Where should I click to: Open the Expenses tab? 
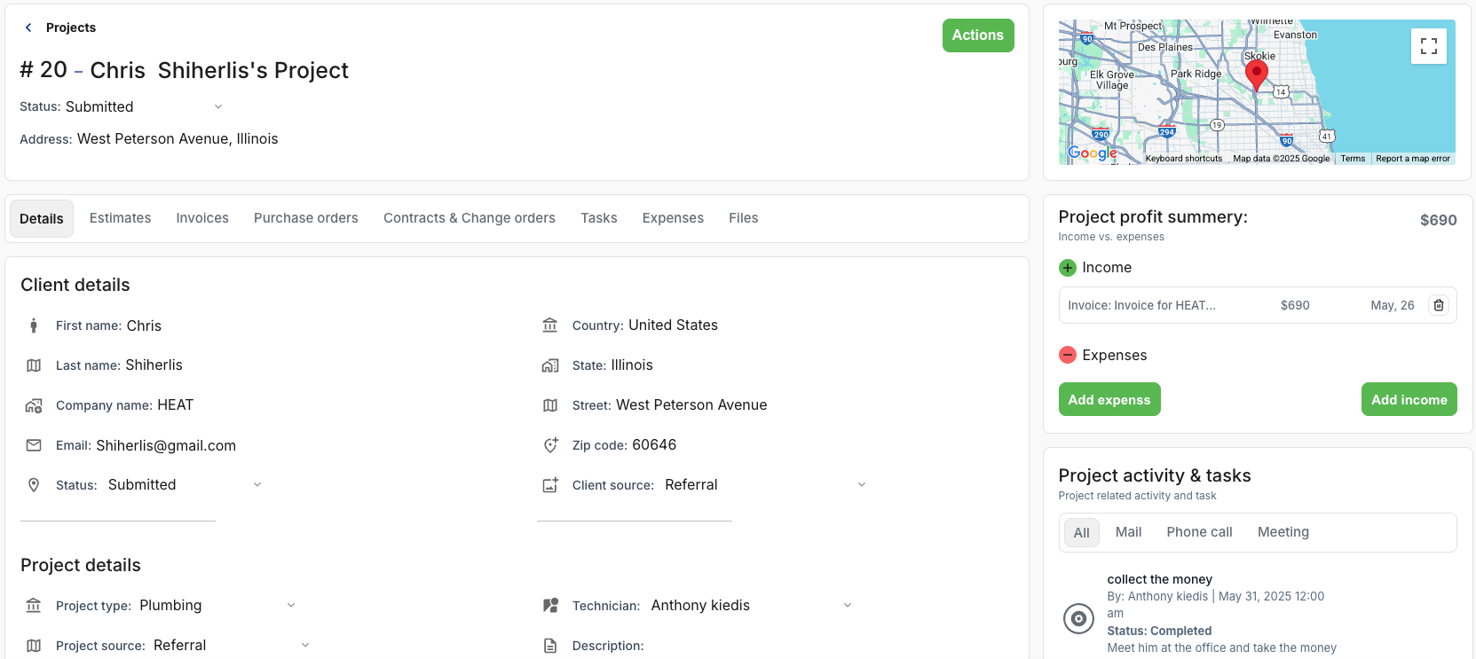pos(673,218)
